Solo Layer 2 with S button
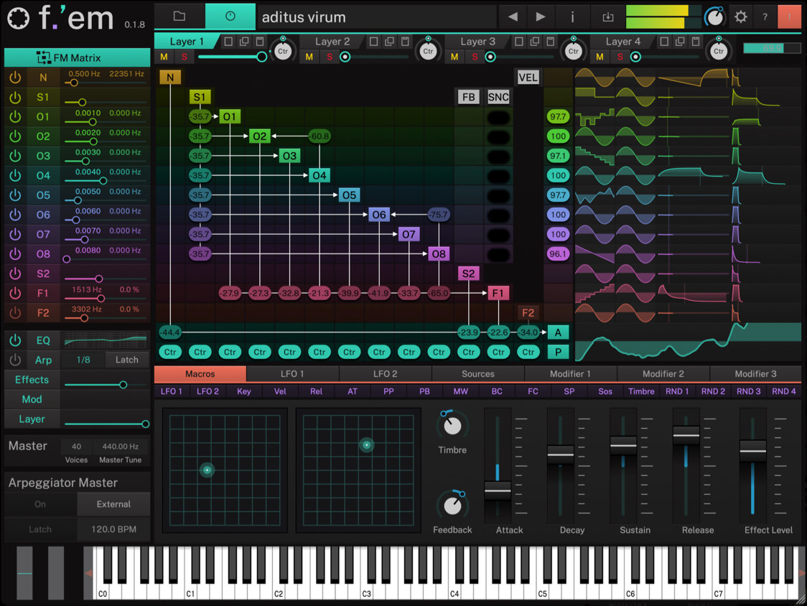Screen dimensions: 807x606 330,57
